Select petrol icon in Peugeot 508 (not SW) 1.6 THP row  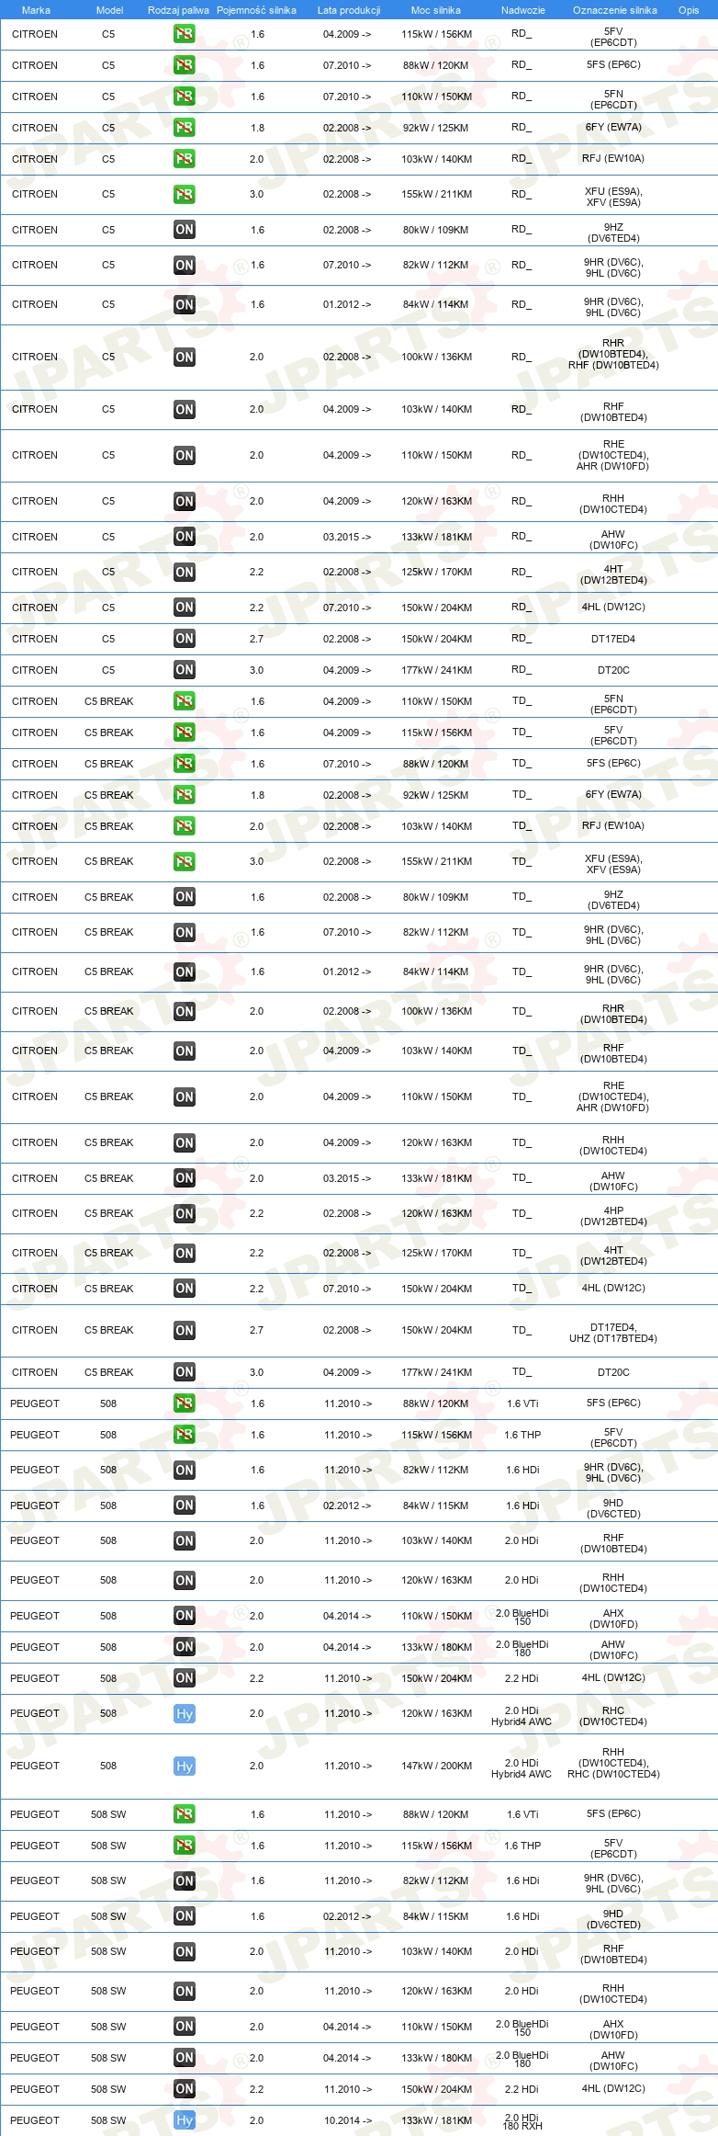[185, 1435]
